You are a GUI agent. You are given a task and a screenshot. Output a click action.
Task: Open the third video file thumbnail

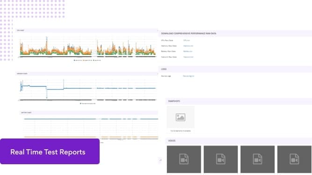point(257,159)
